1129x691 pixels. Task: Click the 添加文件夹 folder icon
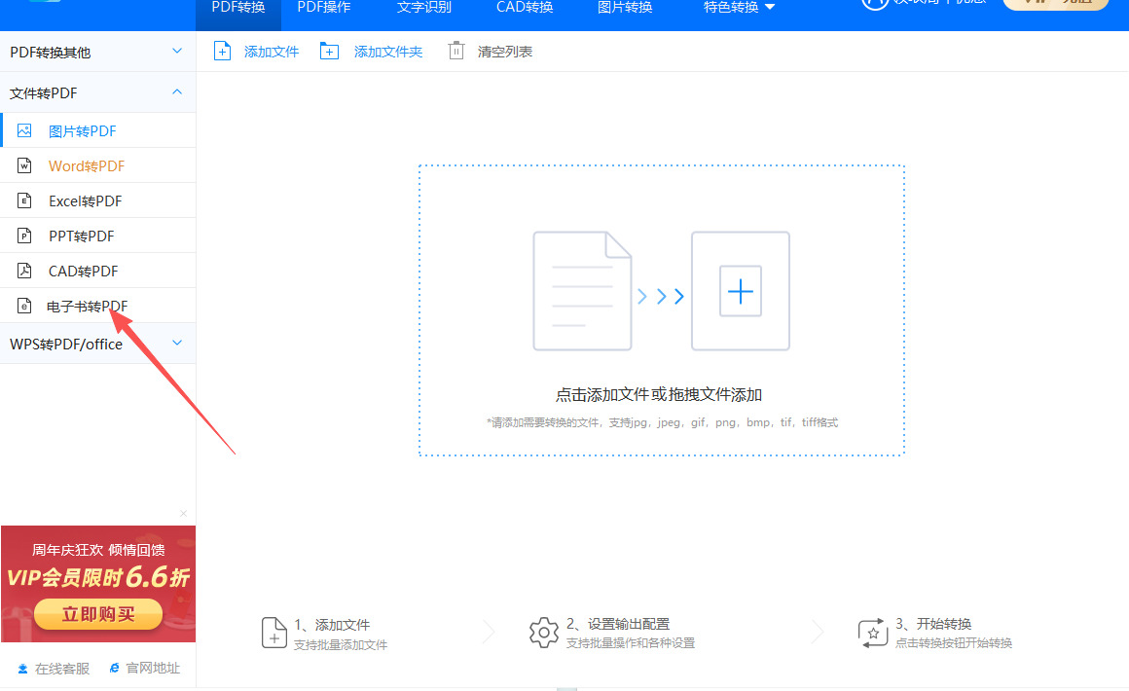[329, 52]
